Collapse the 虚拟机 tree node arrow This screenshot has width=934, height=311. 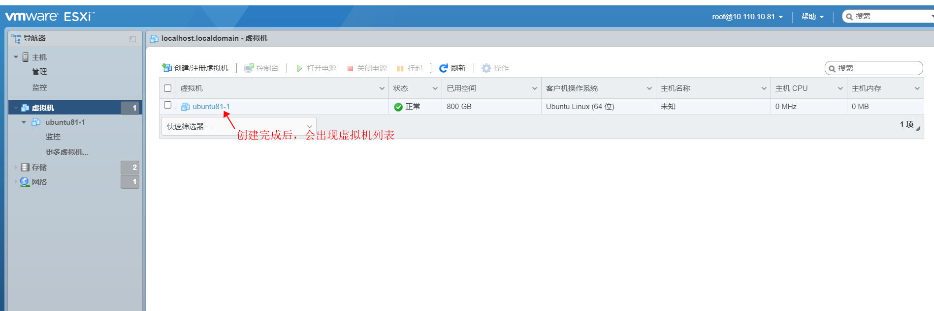(16, 108)
